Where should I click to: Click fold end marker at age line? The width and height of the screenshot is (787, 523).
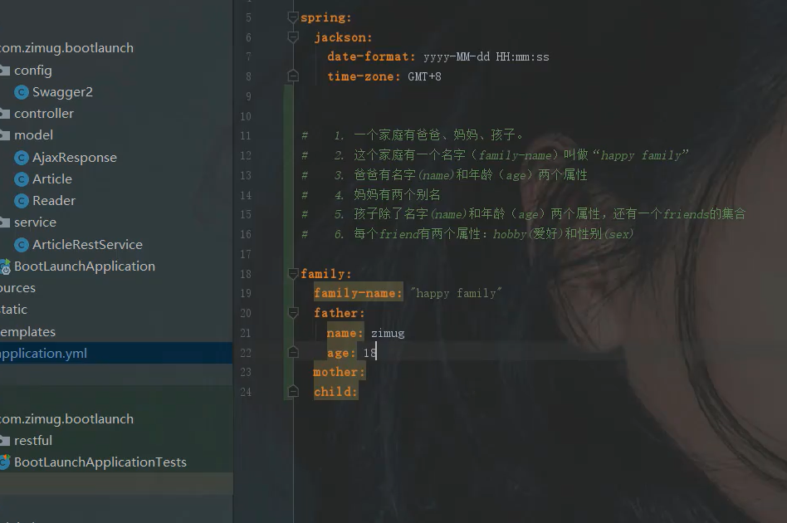tap(293, 352)
